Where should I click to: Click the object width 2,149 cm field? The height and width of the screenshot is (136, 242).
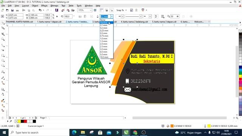(x=36, y=15)
